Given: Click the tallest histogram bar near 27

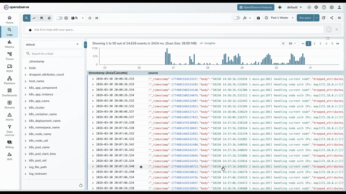Looking at the screenshot, I should (x=167, y=57).
